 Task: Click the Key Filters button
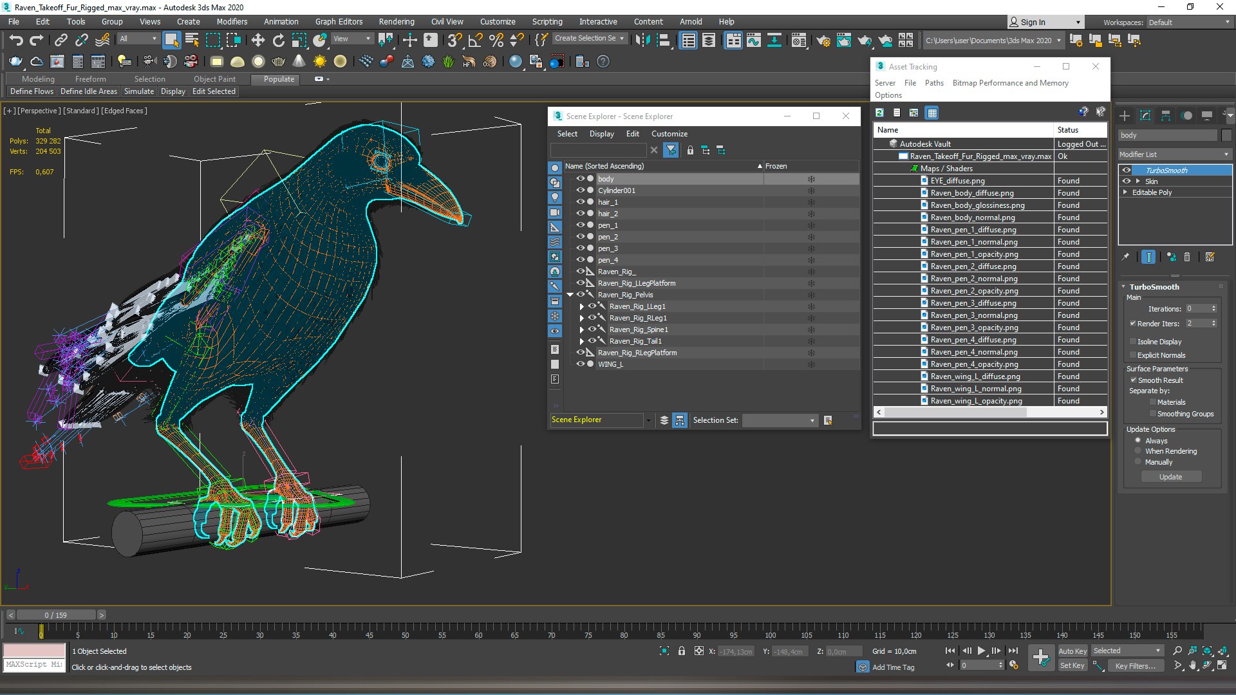point(1136,666)
